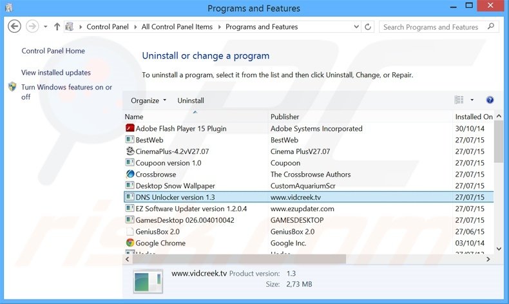509x304 pixels.
Task: Click vertical scrollbar thumb of program list
Action: pyautogui.click(x=499, y=142)
